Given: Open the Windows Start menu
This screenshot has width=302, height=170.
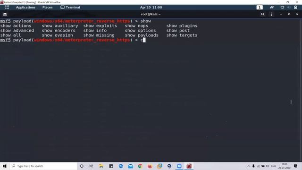Looking at the screenshot, I should (5, 166).
